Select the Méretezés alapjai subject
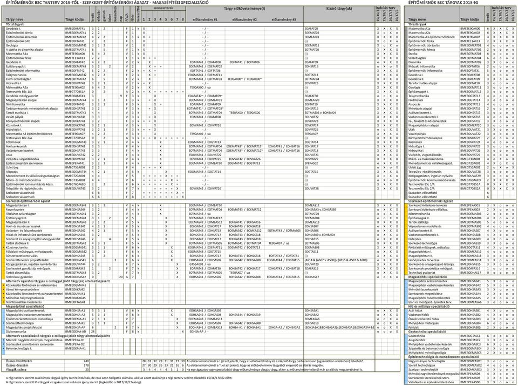Image resolution: width=518 pixels, height=386 pixels. pyautogui.click(x=420, y=109)
